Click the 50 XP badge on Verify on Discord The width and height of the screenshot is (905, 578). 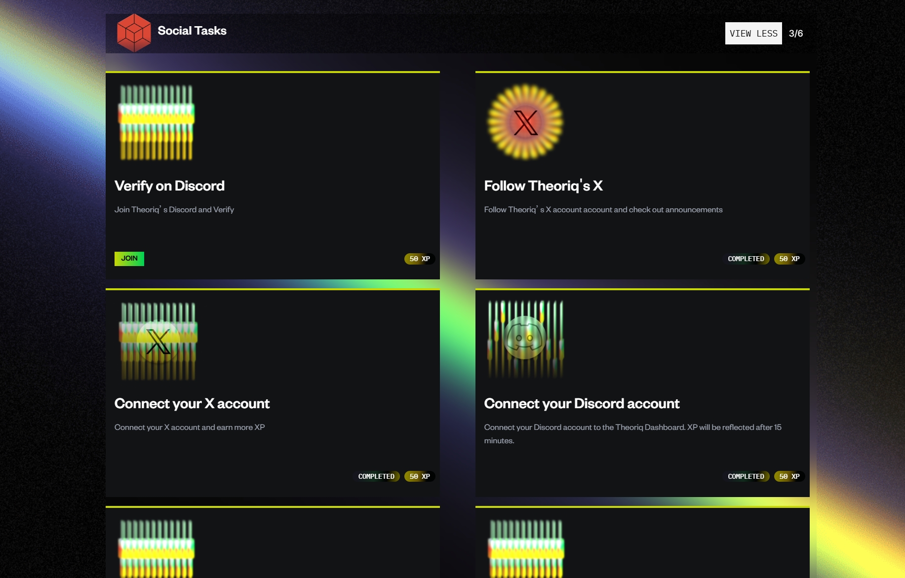pos(420,259)
